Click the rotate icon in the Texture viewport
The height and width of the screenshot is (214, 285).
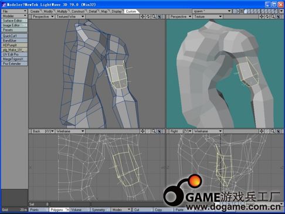(x=267, y=16)
